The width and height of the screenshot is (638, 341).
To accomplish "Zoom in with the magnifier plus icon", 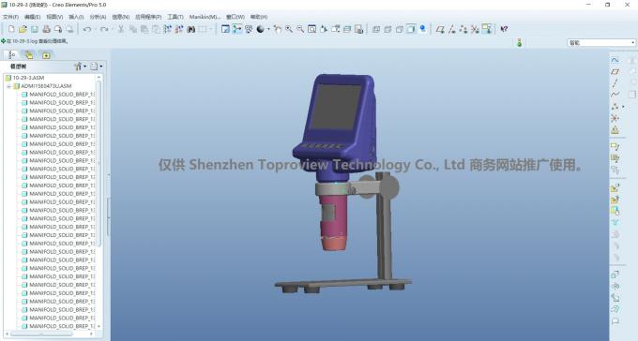I will pos(289,29).
